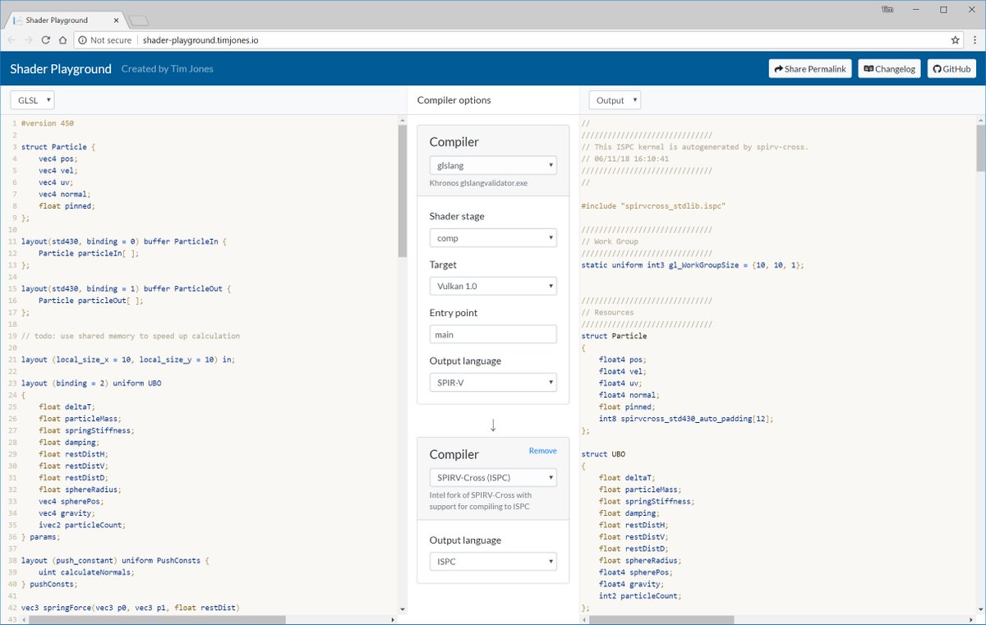Click Shader Playground title
The width and height of the screenshot is (986, 625).
[61, 69]
